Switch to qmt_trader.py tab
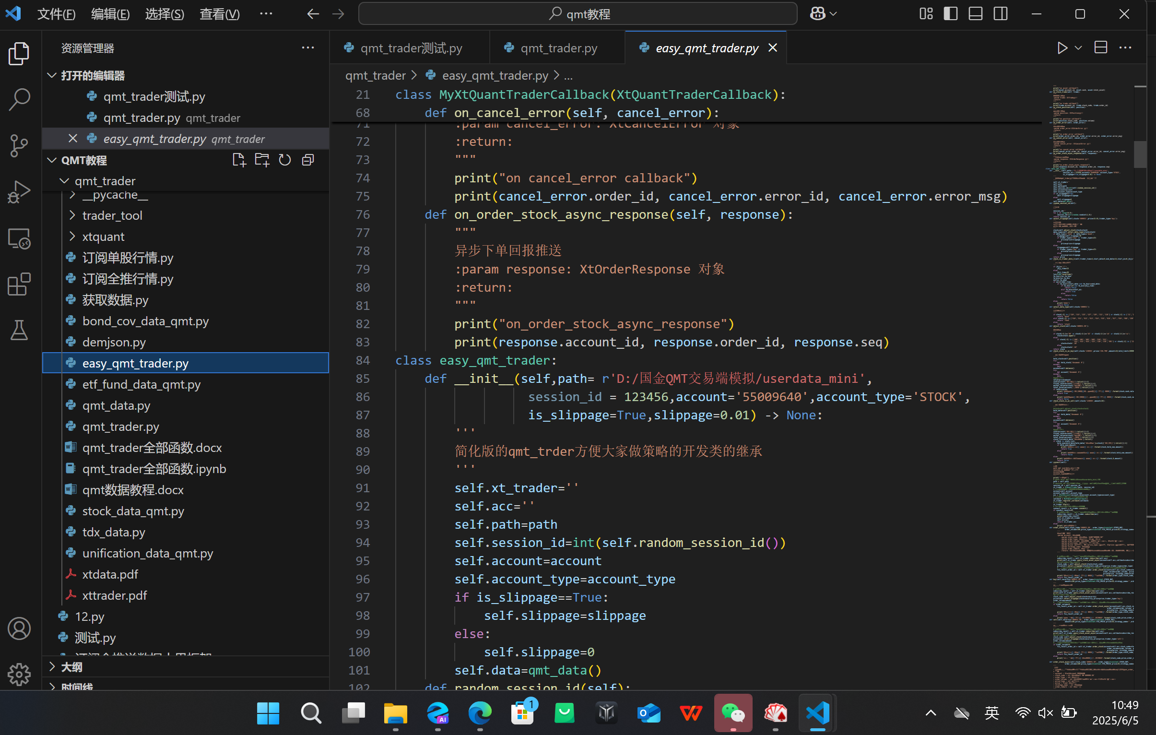The height and width of the screenshot is (735, 1156). 557,48
